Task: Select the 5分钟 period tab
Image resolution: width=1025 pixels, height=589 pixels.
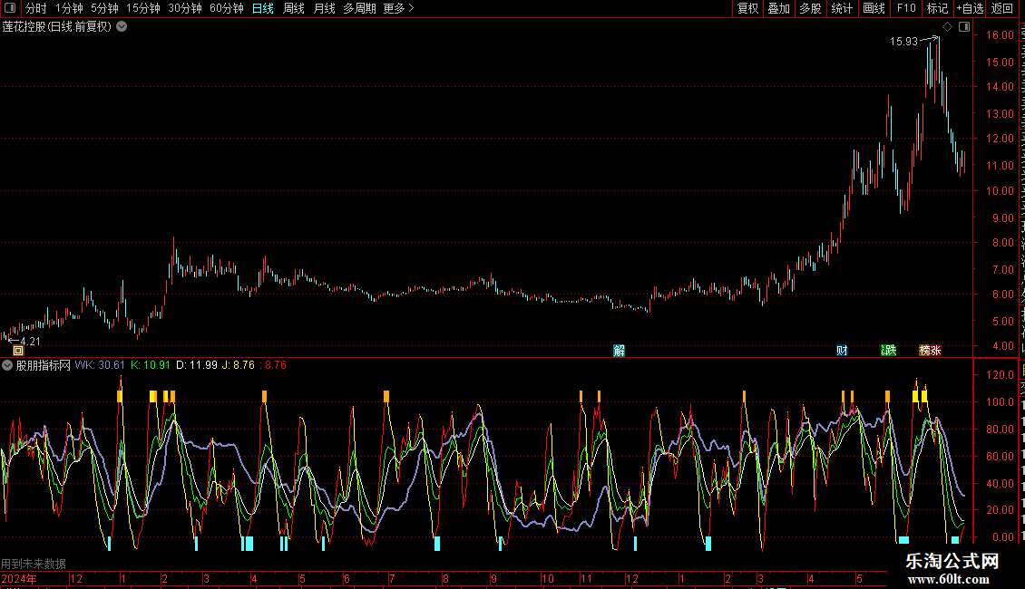Action: [104, 8]
